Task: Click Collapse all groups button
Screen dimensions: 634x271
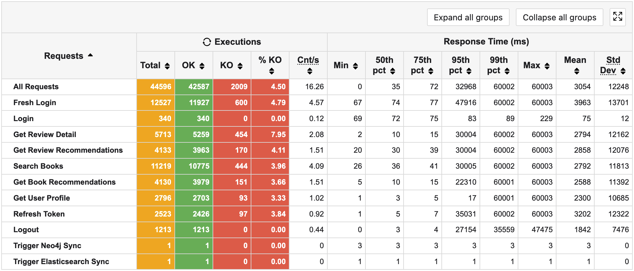Action: [x=559, y=18]
